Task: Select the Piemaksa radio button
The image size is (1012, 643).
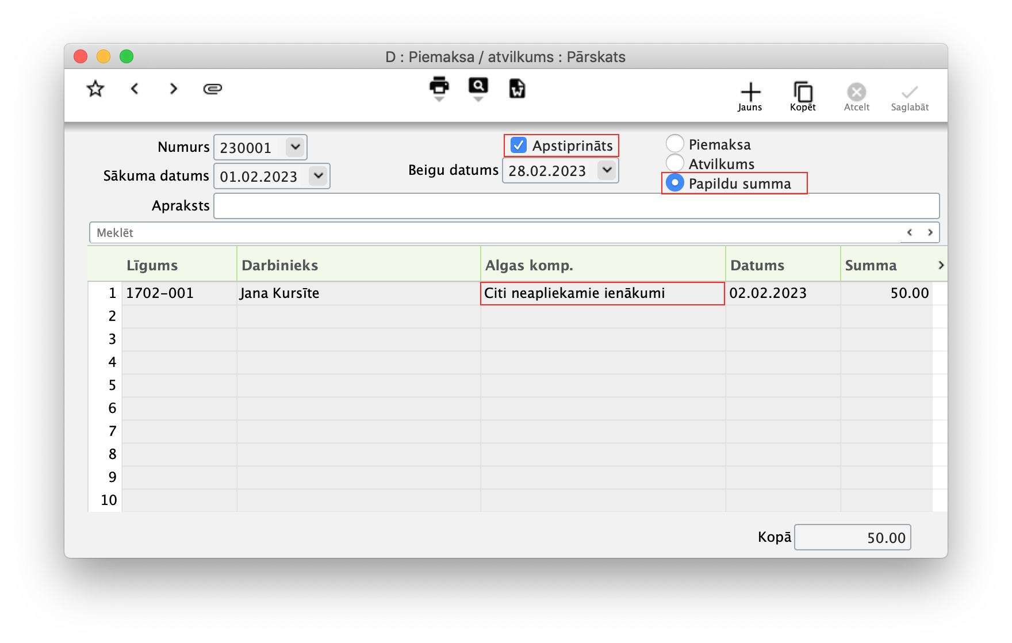Action: coord(675,144)
